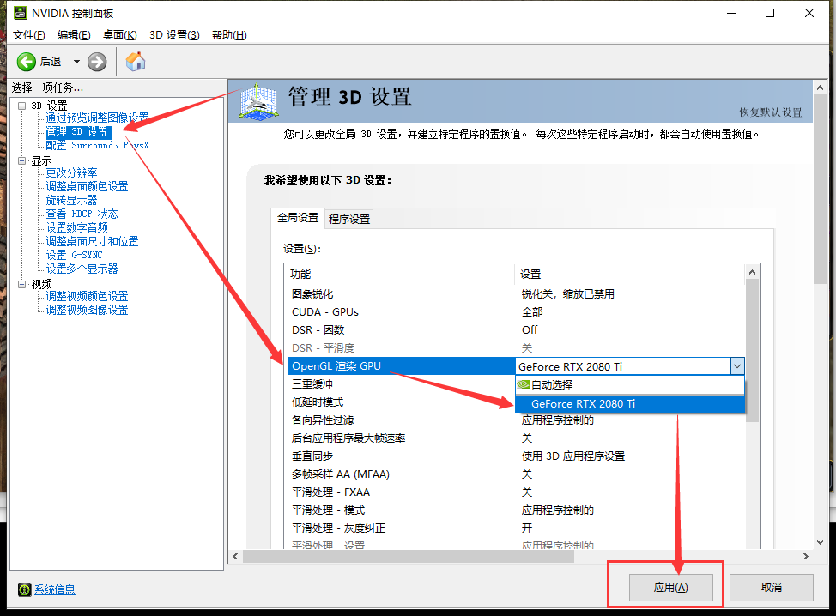836x616 pixels.
Task: Click the NVIDIA title bar app icon
Action: point(21,13)
